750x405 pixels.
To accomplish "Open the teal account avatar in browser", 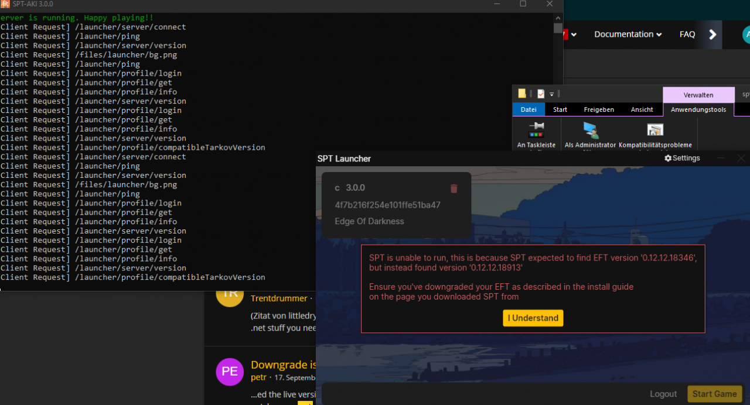I will click(x=746, y=35).
